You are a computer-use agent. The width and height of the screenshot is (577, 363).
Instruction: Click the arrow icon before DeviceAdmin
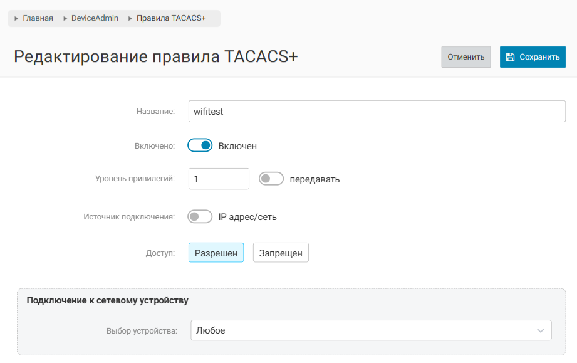pos(65,19)
